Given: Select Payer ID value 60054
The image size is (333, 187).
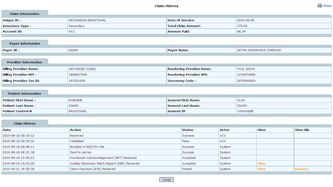Looking at the screenshot, I should (73, 50).
